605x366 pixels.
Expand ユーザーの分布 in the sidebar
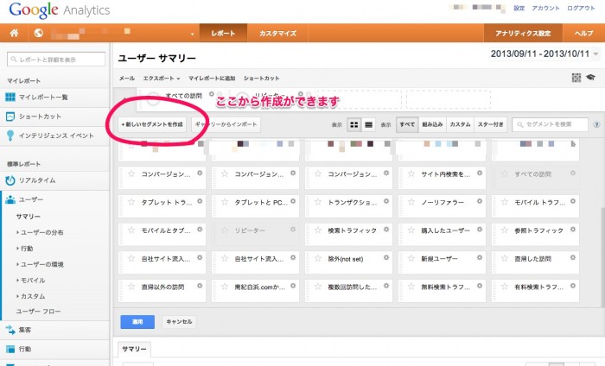click(x=41, y=232)
